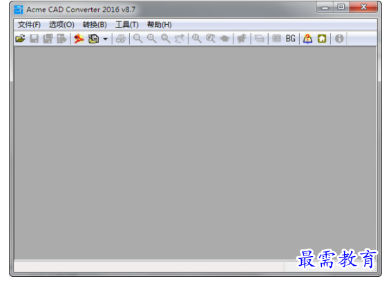Click the zoom out magnifier icon
The width and height of the screenshot is (382, 281).
click(x=138, y=39)
